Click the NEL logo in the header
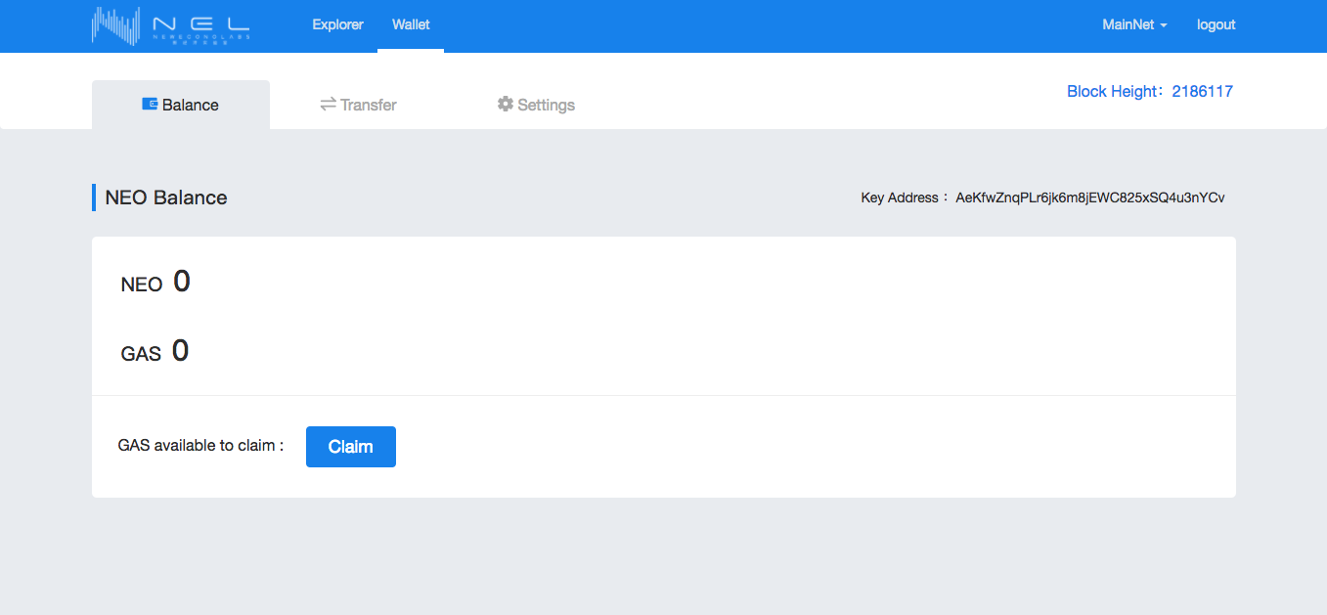This screenshot has width=1327, height=615. [171, 25]
